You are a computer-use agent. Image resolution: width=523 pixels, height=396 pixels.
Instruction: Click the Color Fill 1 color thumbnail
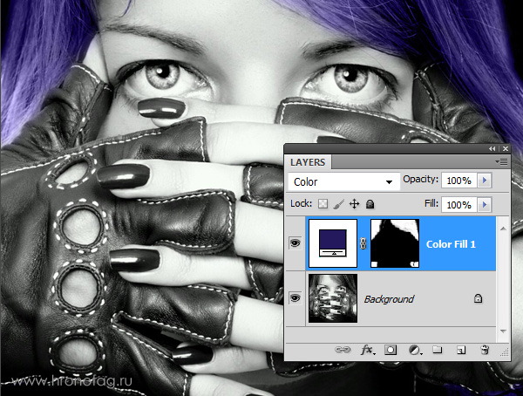pos(333,243)
